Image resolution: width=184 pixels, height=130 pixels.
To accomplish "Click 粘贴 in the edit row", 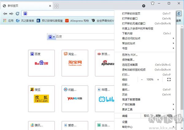I will pos(170,116).
